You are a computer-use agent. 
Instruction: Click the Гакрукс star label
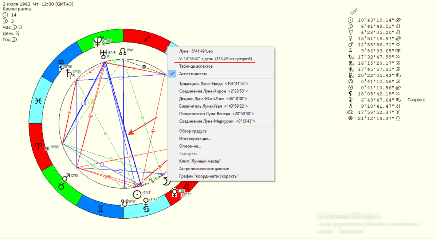(x=417, y=100)
